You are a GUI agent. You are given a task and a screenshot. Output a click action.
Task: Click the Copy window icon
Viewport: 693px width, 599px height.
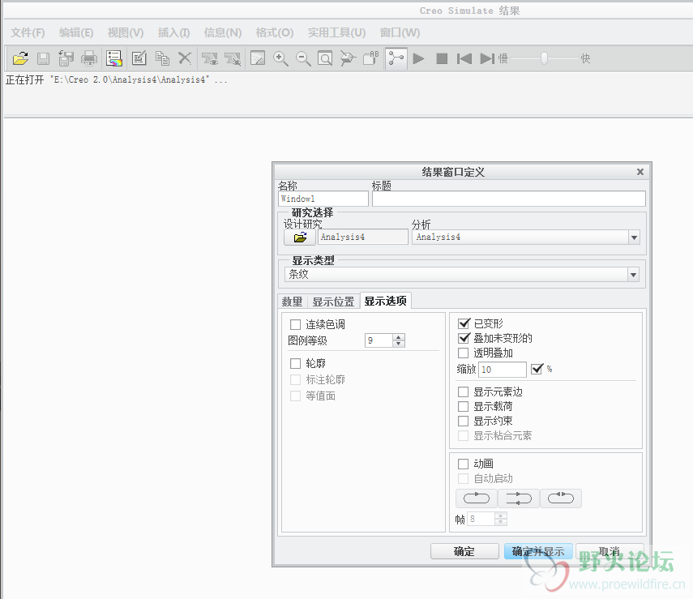pos(162,58)
